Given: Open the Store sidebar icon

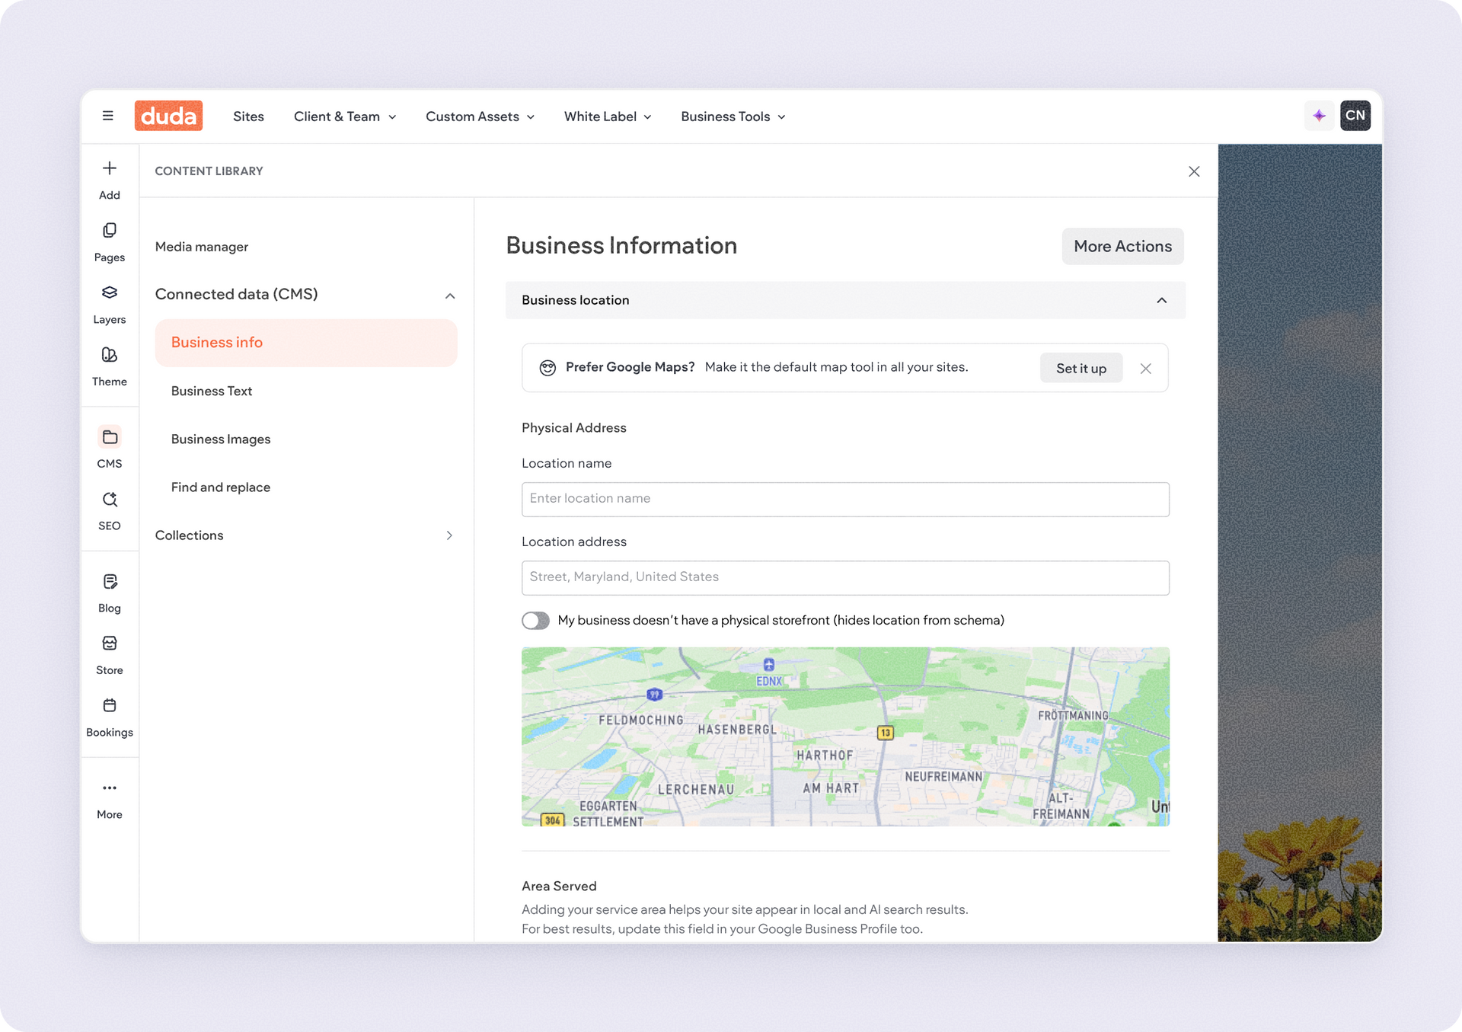Looking at the screenshot, I should point(109,644).
